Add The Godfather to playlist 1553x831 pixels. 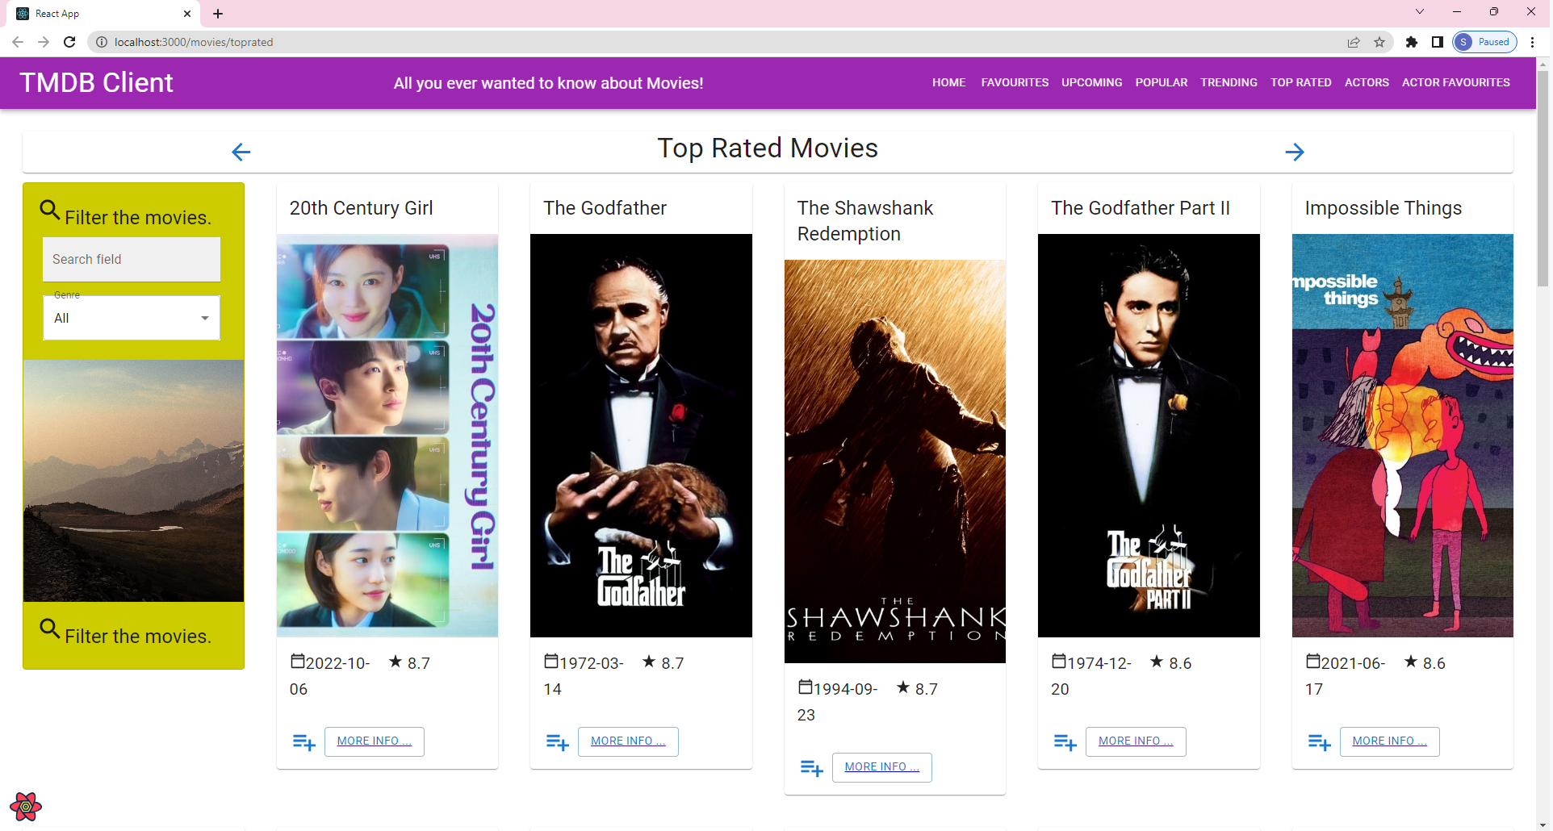[558, 741]
